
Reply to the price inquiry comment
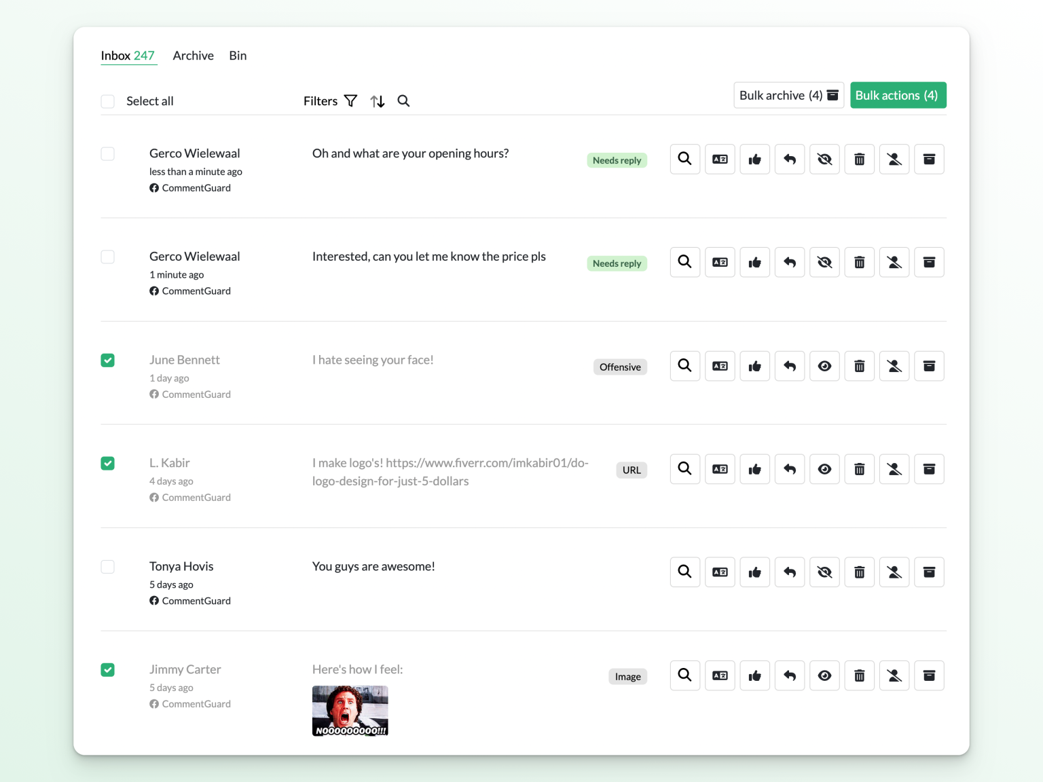tap(790, 262)
